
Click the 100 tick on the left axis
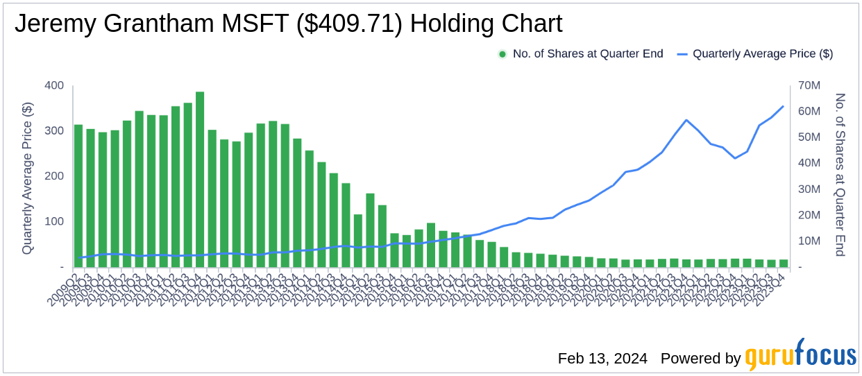(54, 221)
